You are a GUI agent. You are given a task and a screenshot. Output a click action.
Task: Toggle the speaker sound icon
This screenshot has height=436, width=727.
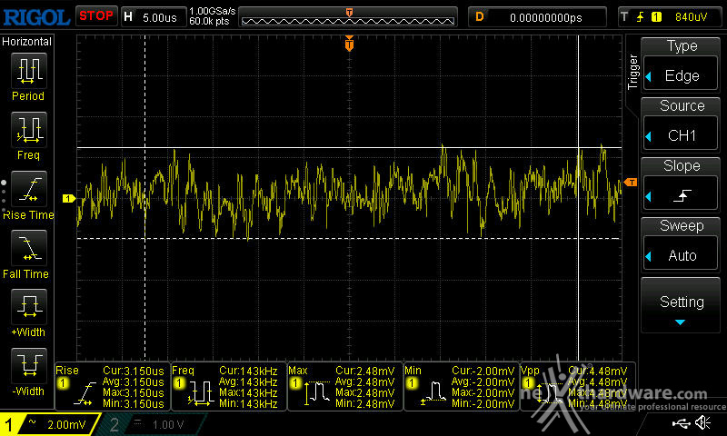point(703,422)
